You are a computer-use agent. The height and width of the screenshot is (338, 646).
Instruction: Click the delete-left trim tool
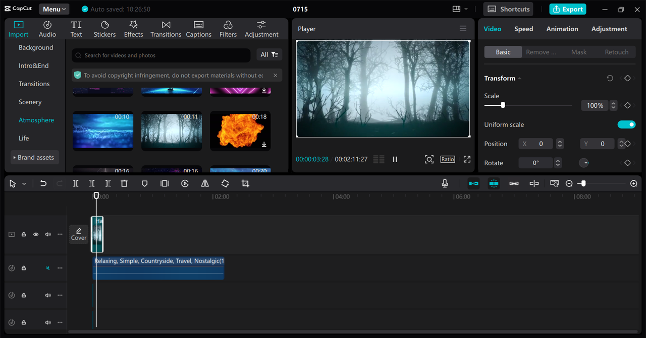pyautogui.click(x=92, y=184)
